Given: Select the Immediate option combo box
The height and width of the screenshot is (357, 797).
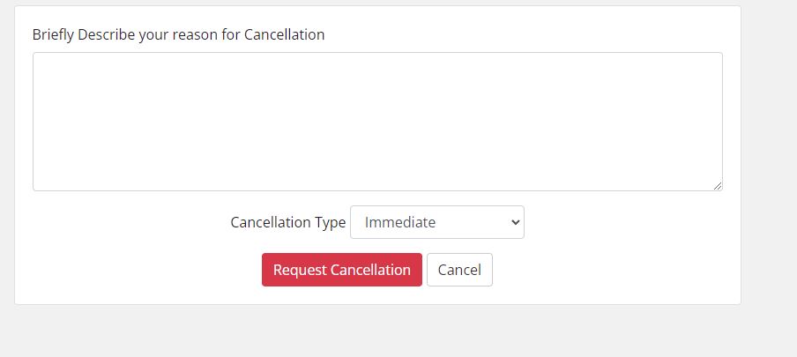Looking at the screenshot, I should pyautogui.click(x=436, y=222).
